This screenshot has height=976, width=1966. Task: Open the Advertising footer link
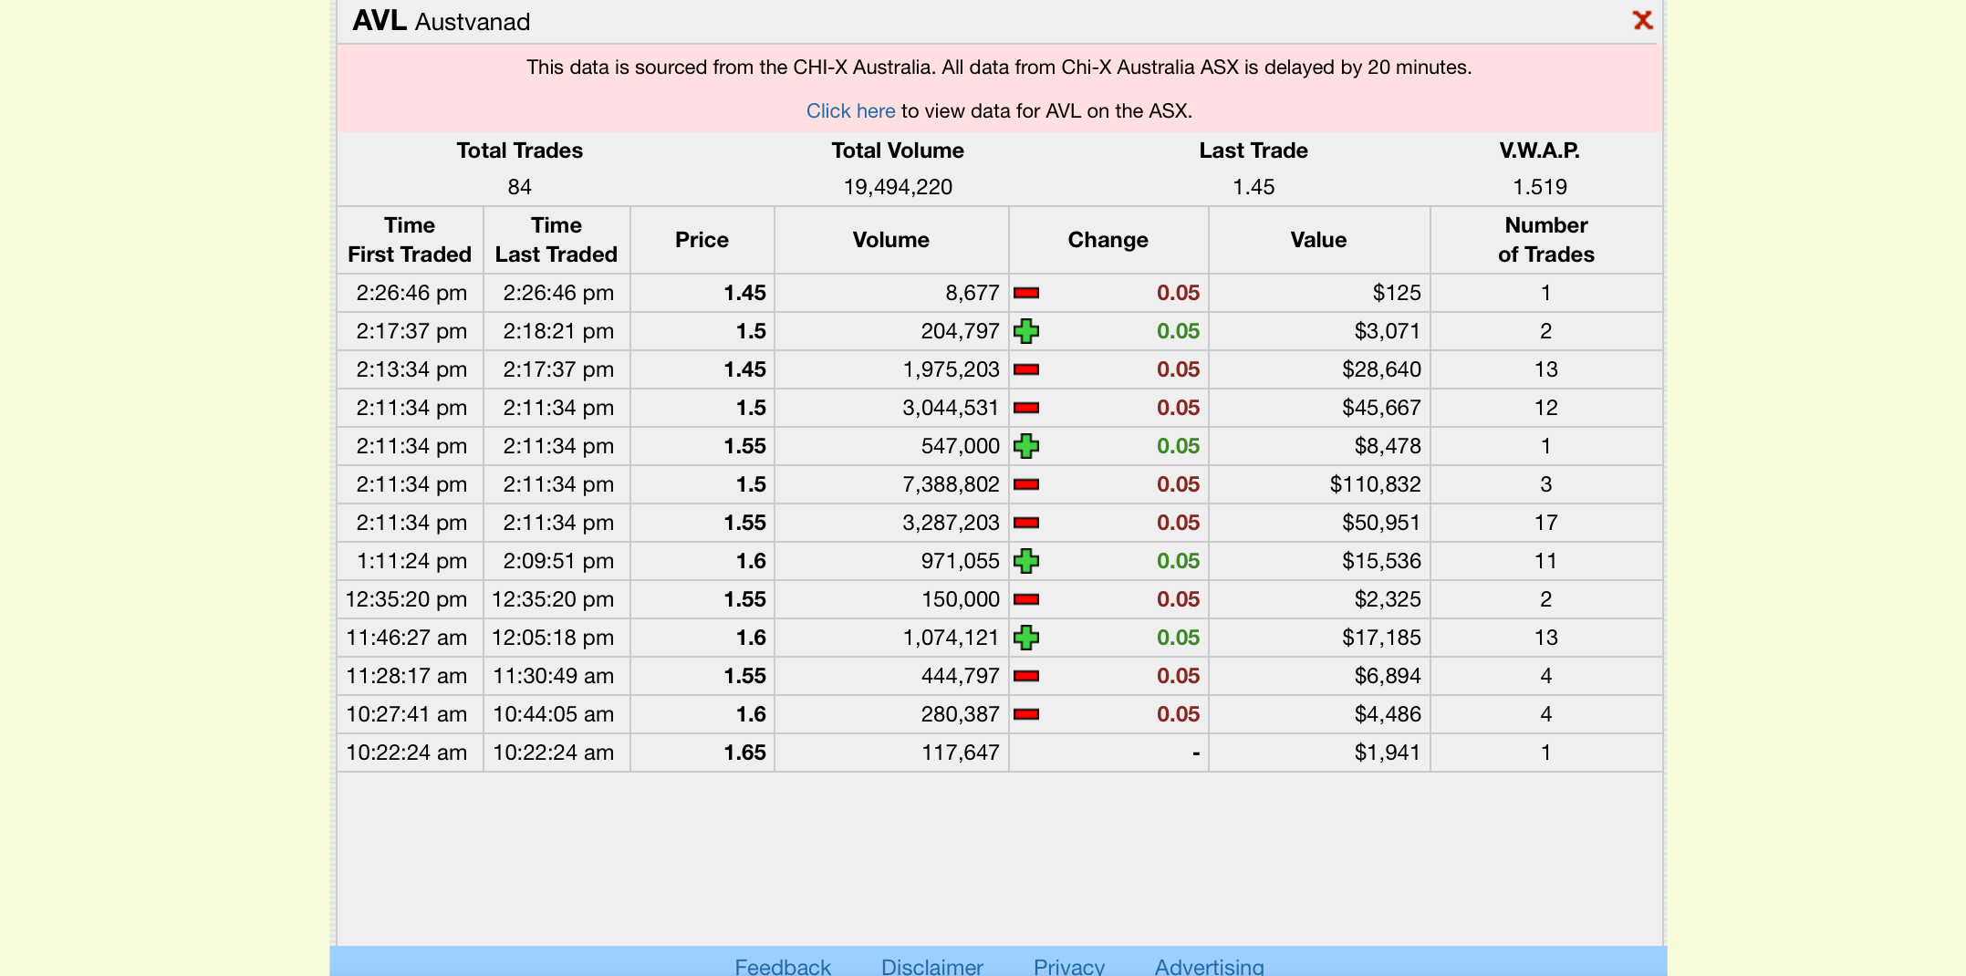coord(1209,966)
